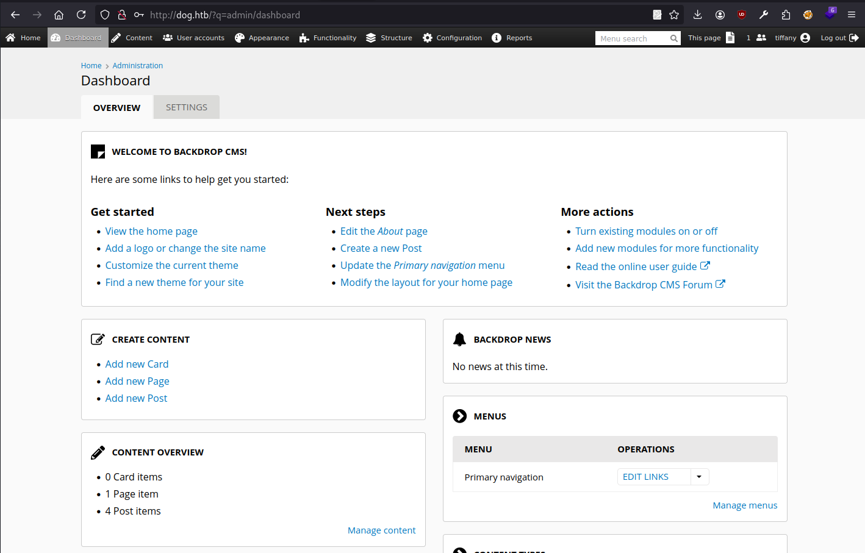
Task: Focus the Menu search input field
Action: [631, 38]
